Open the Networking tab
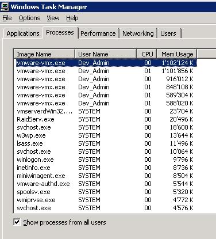 138,33
